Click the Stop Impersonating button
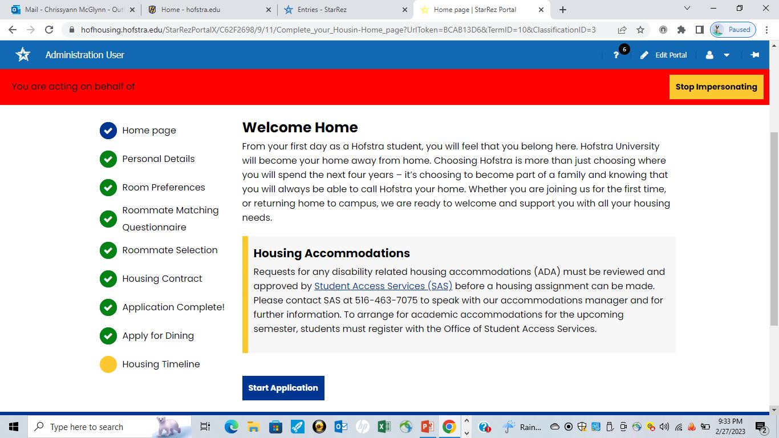 716,87
